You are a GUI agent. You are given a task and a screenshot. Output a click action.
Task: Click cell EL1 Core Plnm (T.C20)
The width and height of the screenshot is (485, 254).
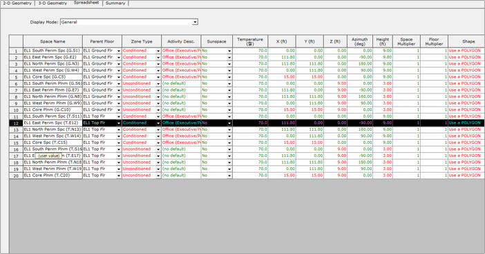point(53,176)
